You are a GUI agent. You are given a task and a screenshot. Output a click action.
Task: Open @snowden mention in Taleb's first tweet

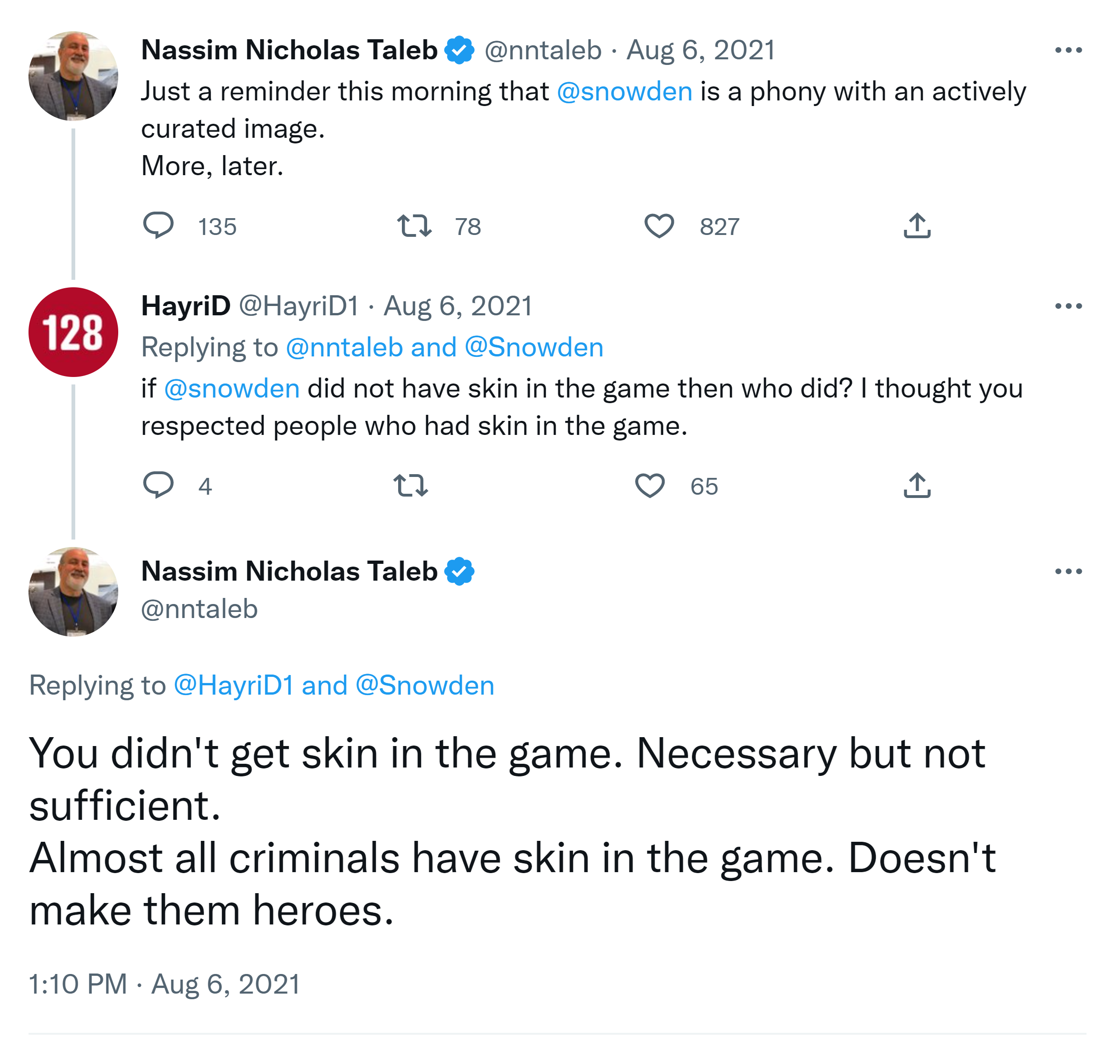pos(624,92)
